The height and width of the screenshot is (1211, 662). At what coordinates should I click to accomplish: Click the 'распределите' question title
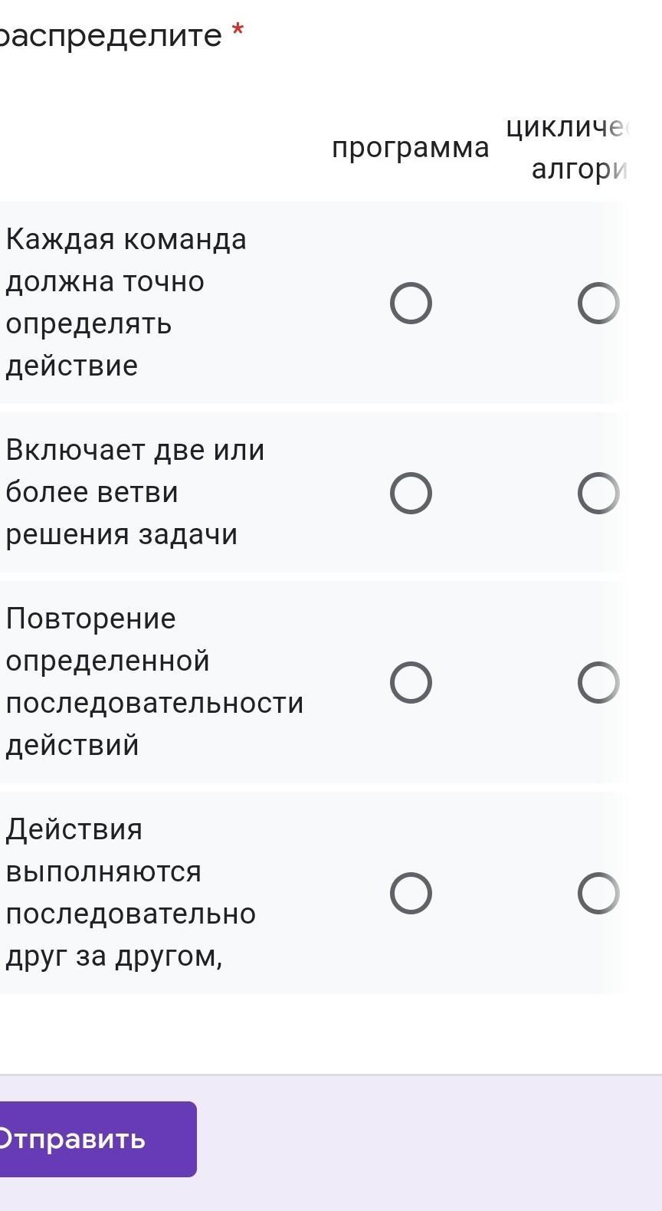coord(111,35)
